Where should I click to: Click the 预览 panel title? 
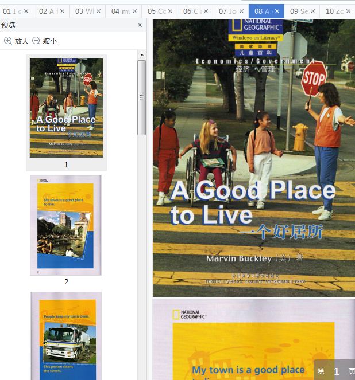[8, 25]
